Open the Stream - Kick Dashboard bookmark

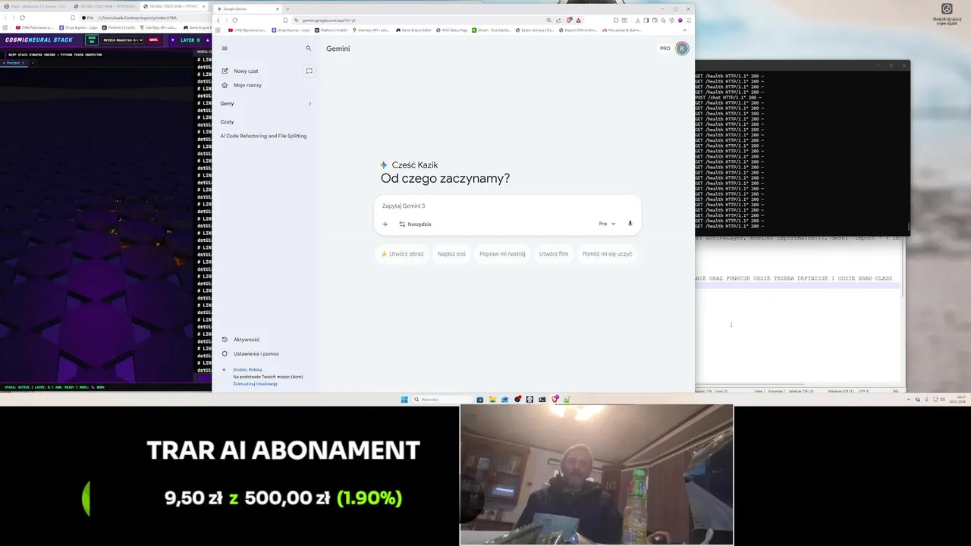(x=491, y=30)
